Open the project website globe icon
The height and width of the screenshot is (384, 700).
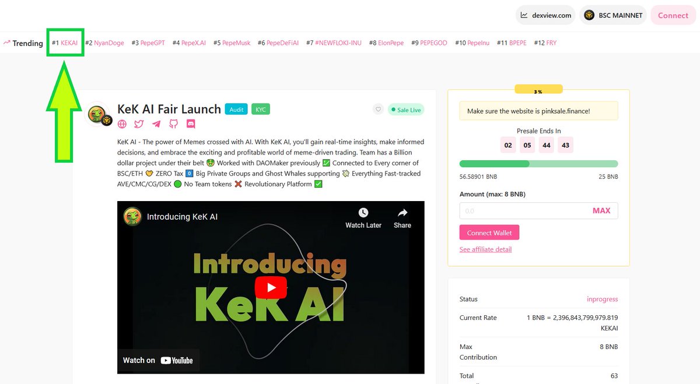[x=122, y=124]
